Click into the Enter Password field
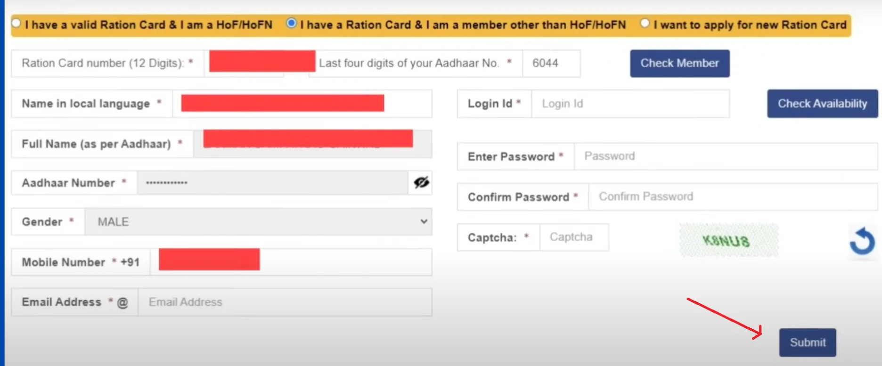 click(725, 156)
